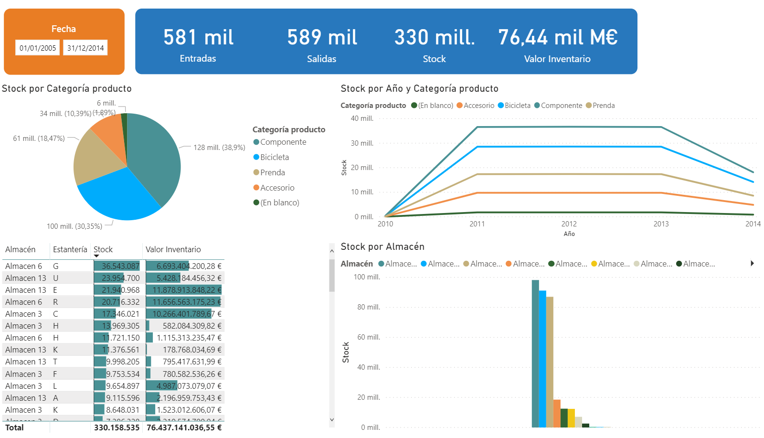This screenshot has height=438, width=764.
Task: Sort table by Valor Inventario header
Action: (173, 249)
